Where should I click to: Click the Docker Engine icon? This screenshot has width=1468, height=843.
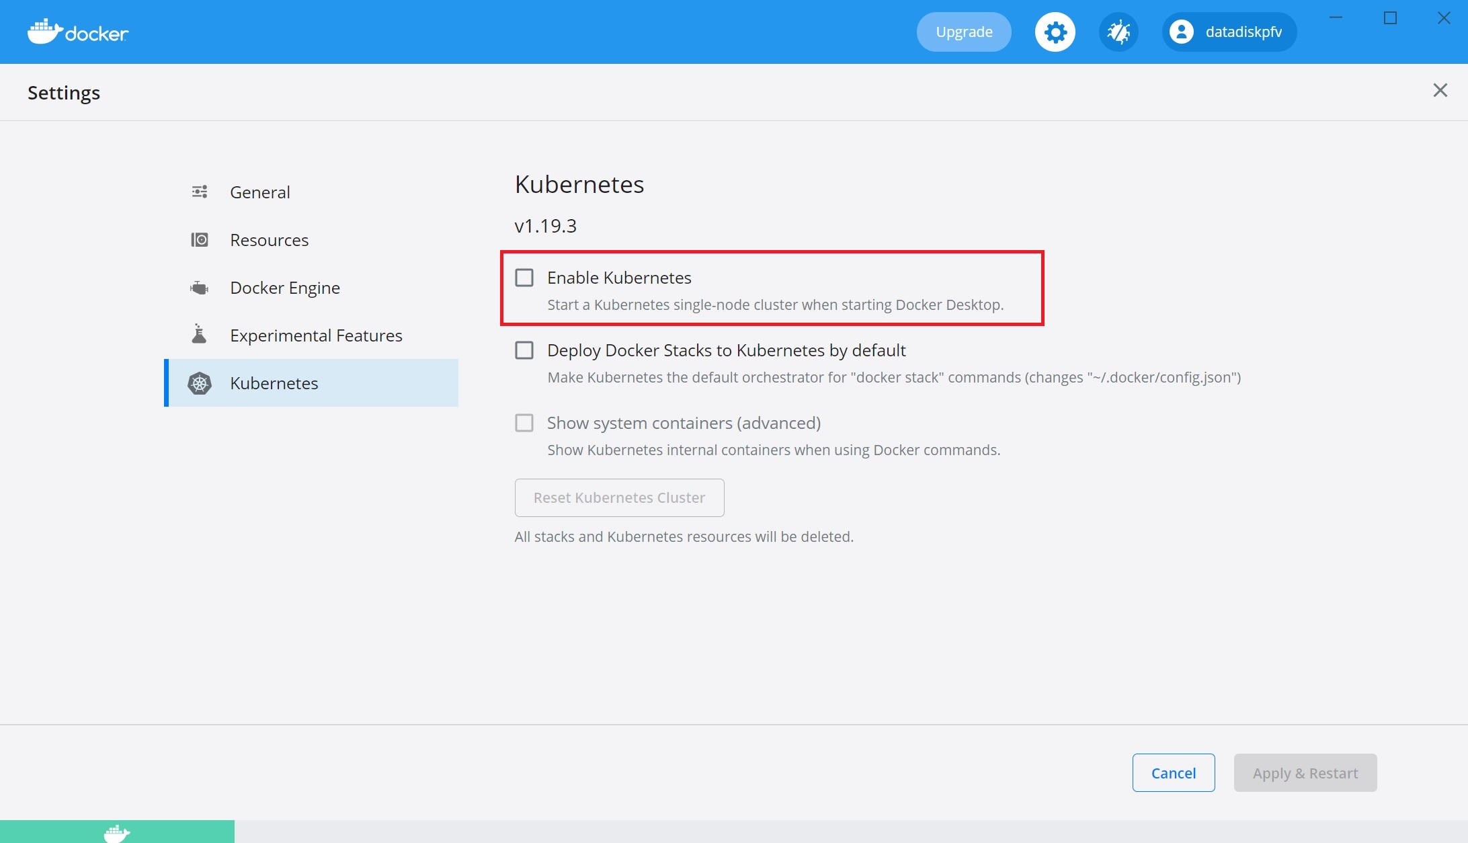[200, 288]
